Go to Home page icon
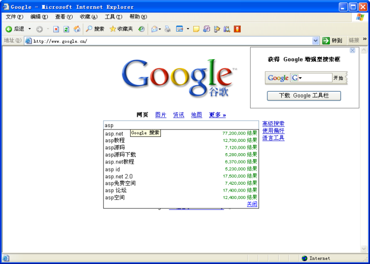Viewport: 370px width, 264px height. tap(76, 29)
